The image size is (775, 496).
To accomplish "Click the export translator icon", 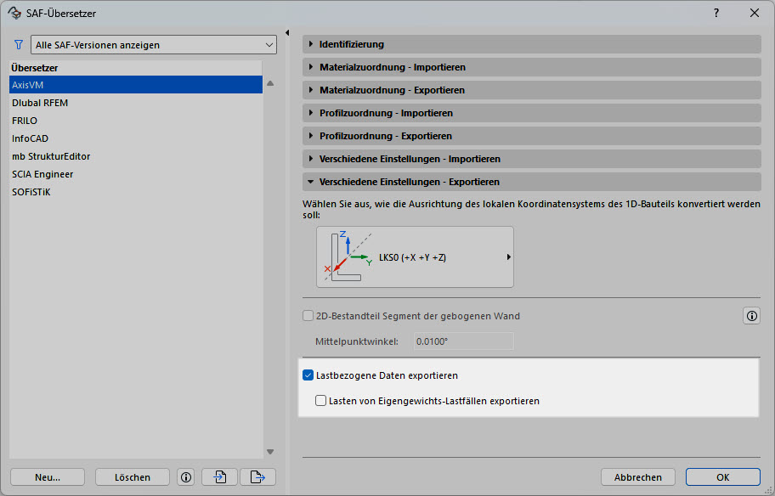I will (x=257, y=477).
